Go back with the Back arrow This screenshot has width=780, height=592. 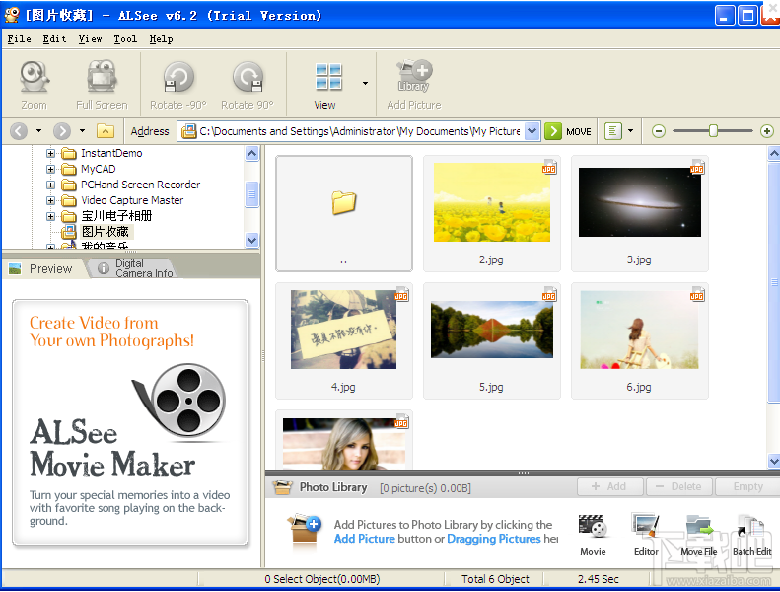click(x=19, y=131)
